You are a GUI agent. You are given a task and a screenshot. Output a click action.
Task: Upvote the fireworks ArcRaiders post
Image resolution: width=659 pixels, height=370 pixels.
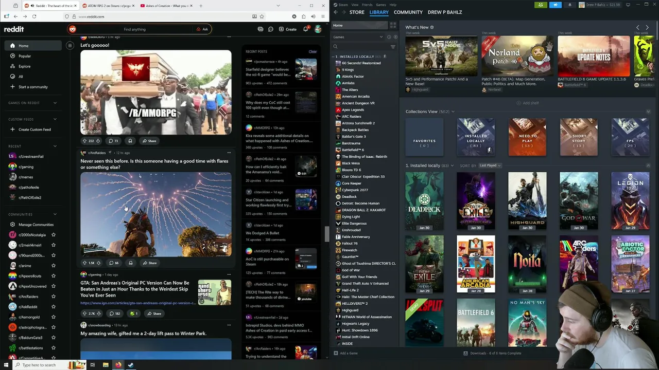(85, 263)
